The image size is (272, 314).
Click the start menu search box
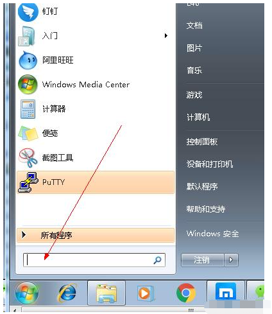(x=94, y=260)
